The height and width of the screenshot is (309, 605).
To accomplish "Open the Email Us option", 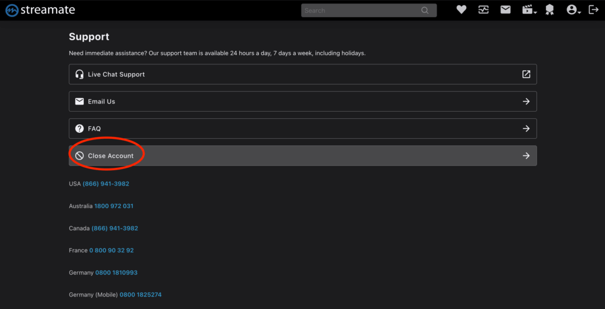I will click(102, 102).
